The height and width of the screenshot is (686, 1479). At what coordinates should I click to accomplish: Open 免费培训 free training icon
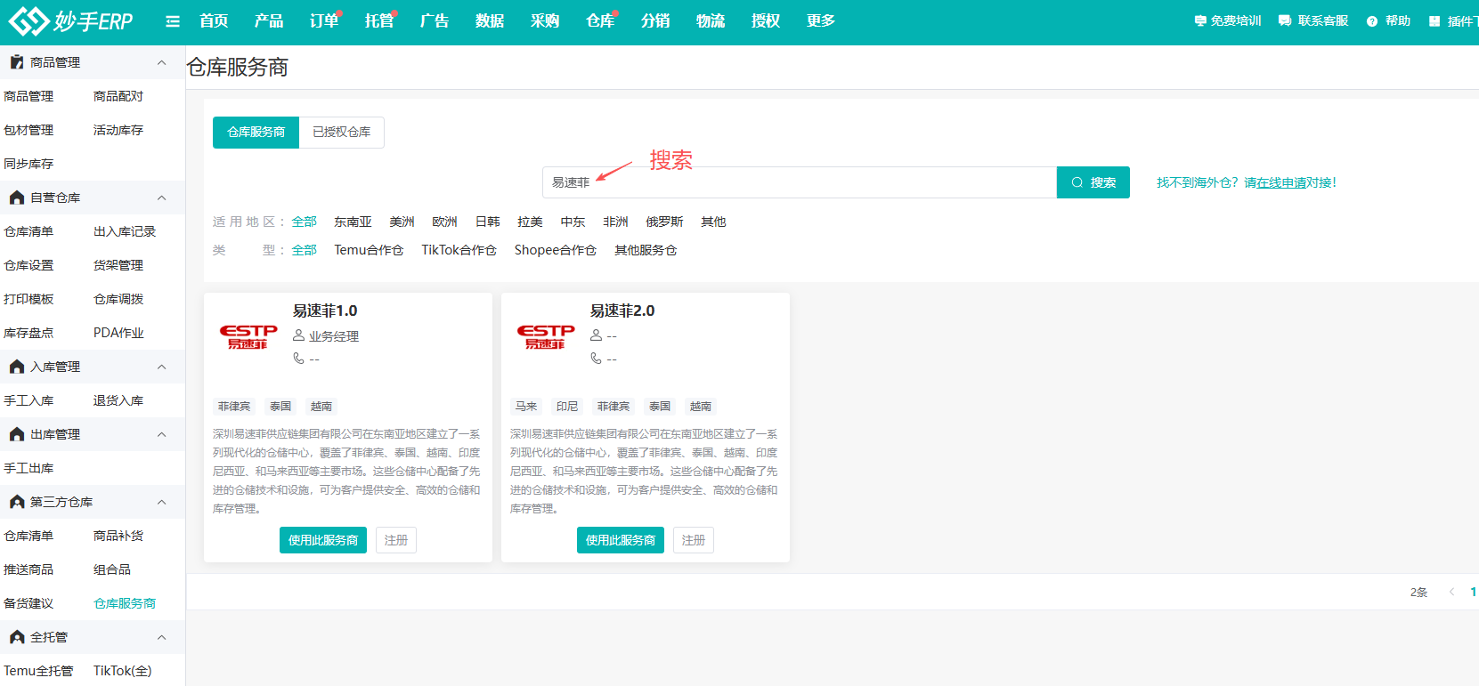coord(1200,21)
